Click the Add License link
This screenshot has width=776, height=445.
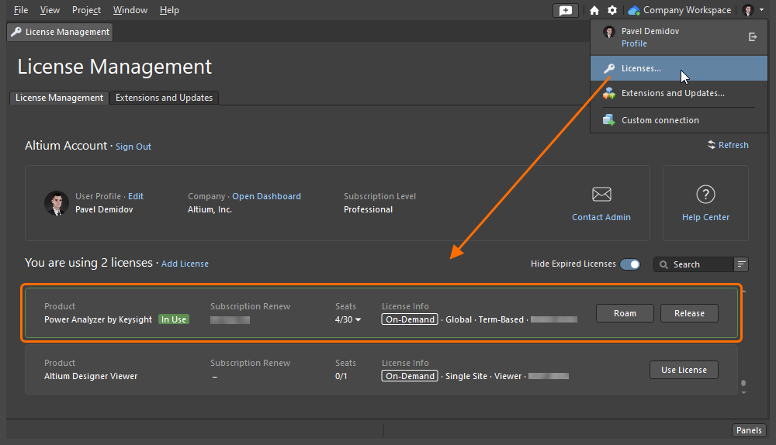(x=185, y=264)
